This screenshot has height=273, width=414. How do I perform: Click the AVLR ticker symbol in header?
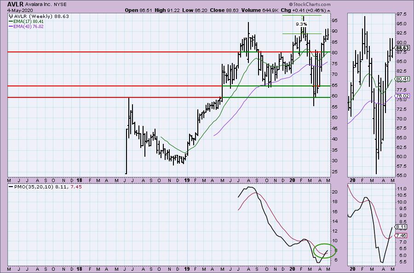pyautogui.click(x=16, y=4)
